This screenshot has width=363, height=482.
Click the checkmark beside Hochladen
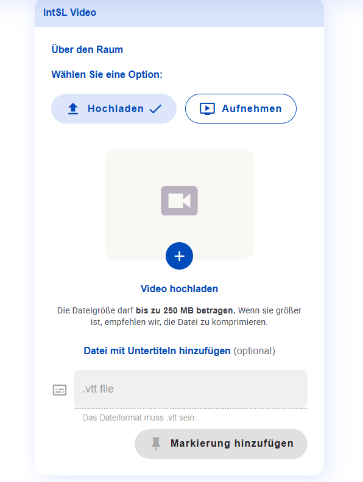[x=155, y=109]
